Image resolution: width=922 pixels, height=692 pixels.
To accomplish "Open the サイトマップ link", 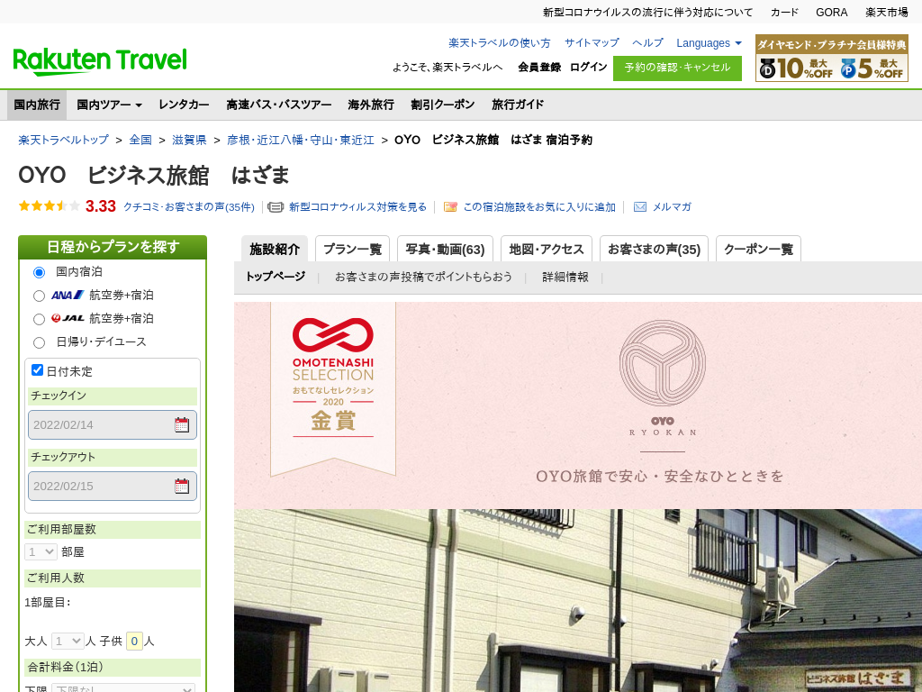I will [x=592, y=43].
